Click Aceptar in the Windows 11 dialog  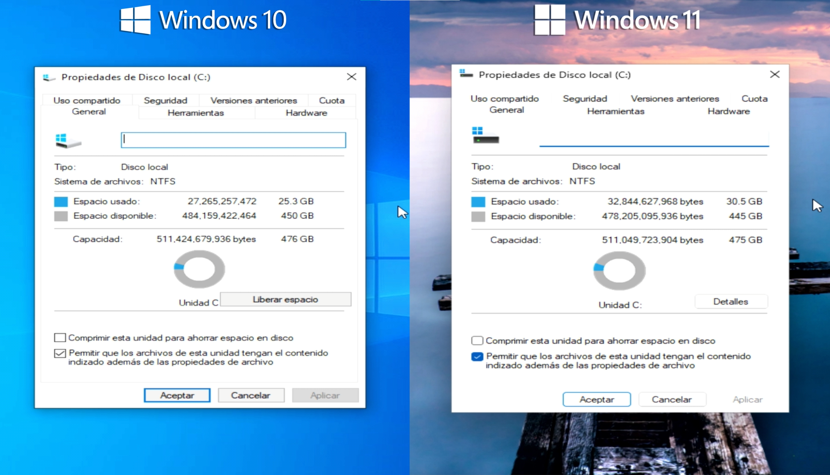click(597, 399)
